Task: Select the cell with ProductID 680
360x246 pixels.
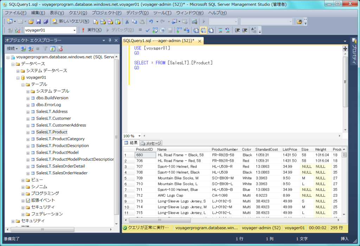Action: (x=145, y=155)
